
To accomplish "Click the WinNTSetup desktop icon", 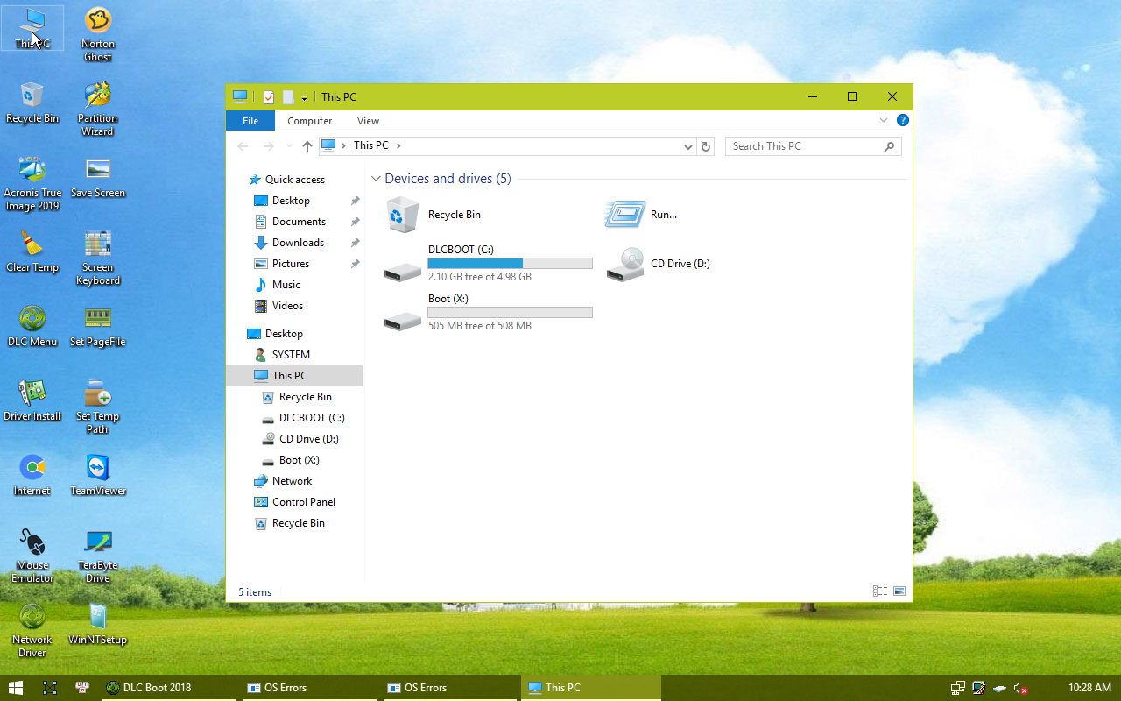I will [x=98, y=625].
